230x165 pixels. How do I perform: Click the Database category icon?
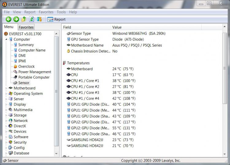pyautogui.click(x=10, y=153)
